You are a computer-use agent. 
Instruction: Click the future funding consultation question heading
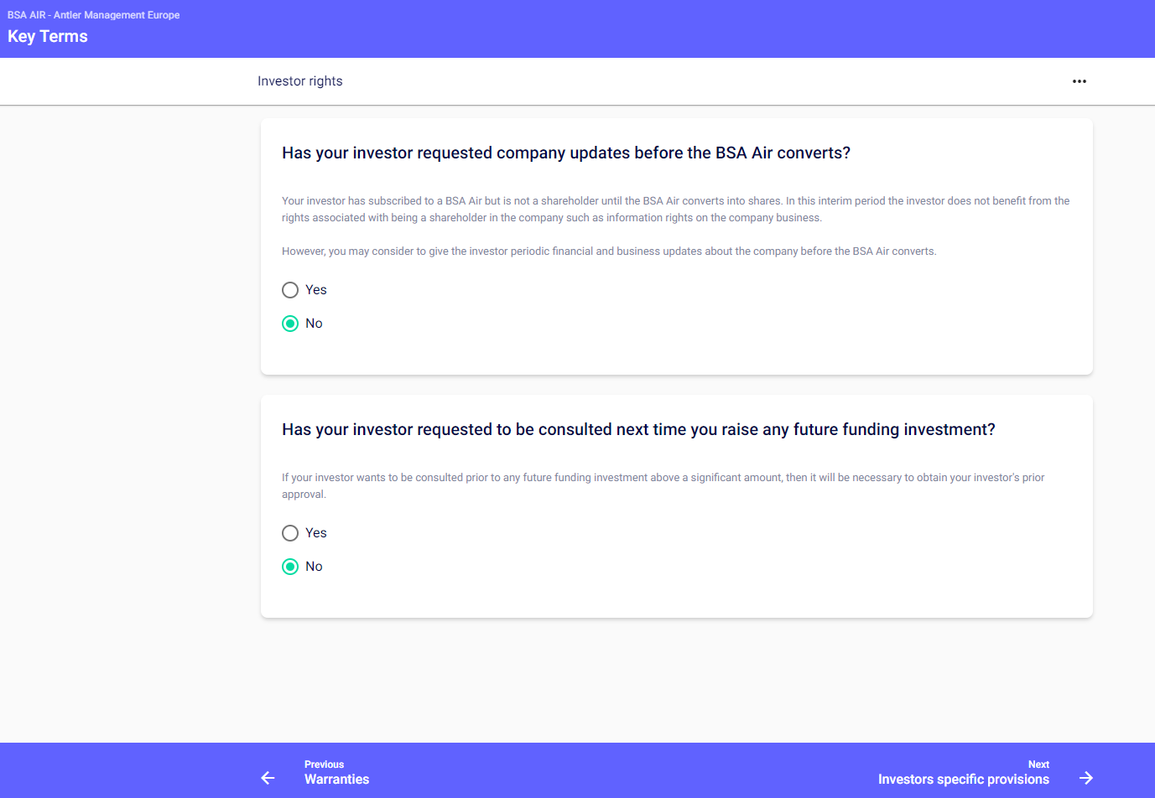[638, 429]
